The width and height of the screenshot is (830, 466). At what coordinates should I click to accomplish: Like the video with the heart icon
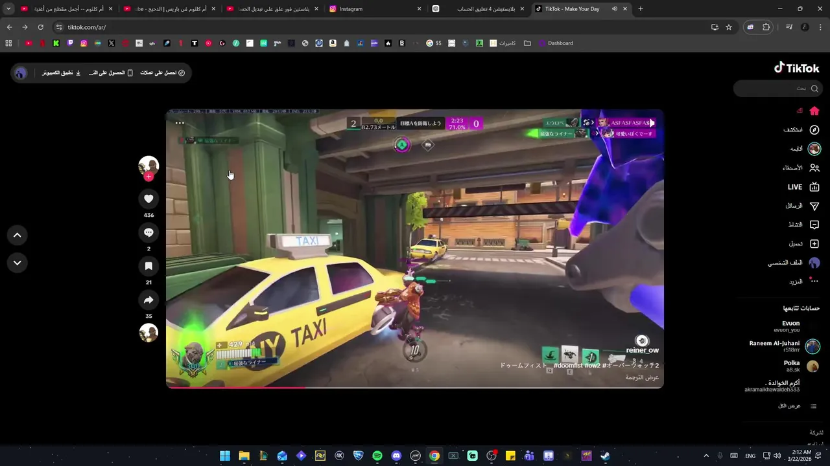click(x=148, y=199)
